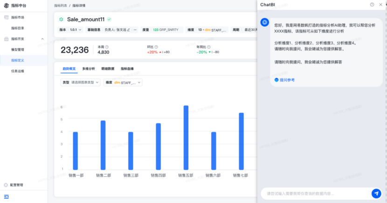This screenshot has width=387, height=203.
Task: Click the 销售一部 bar in chart
Action: point(75,151)
